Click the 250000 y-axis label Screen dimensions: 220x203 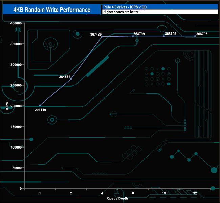point(16,85)
